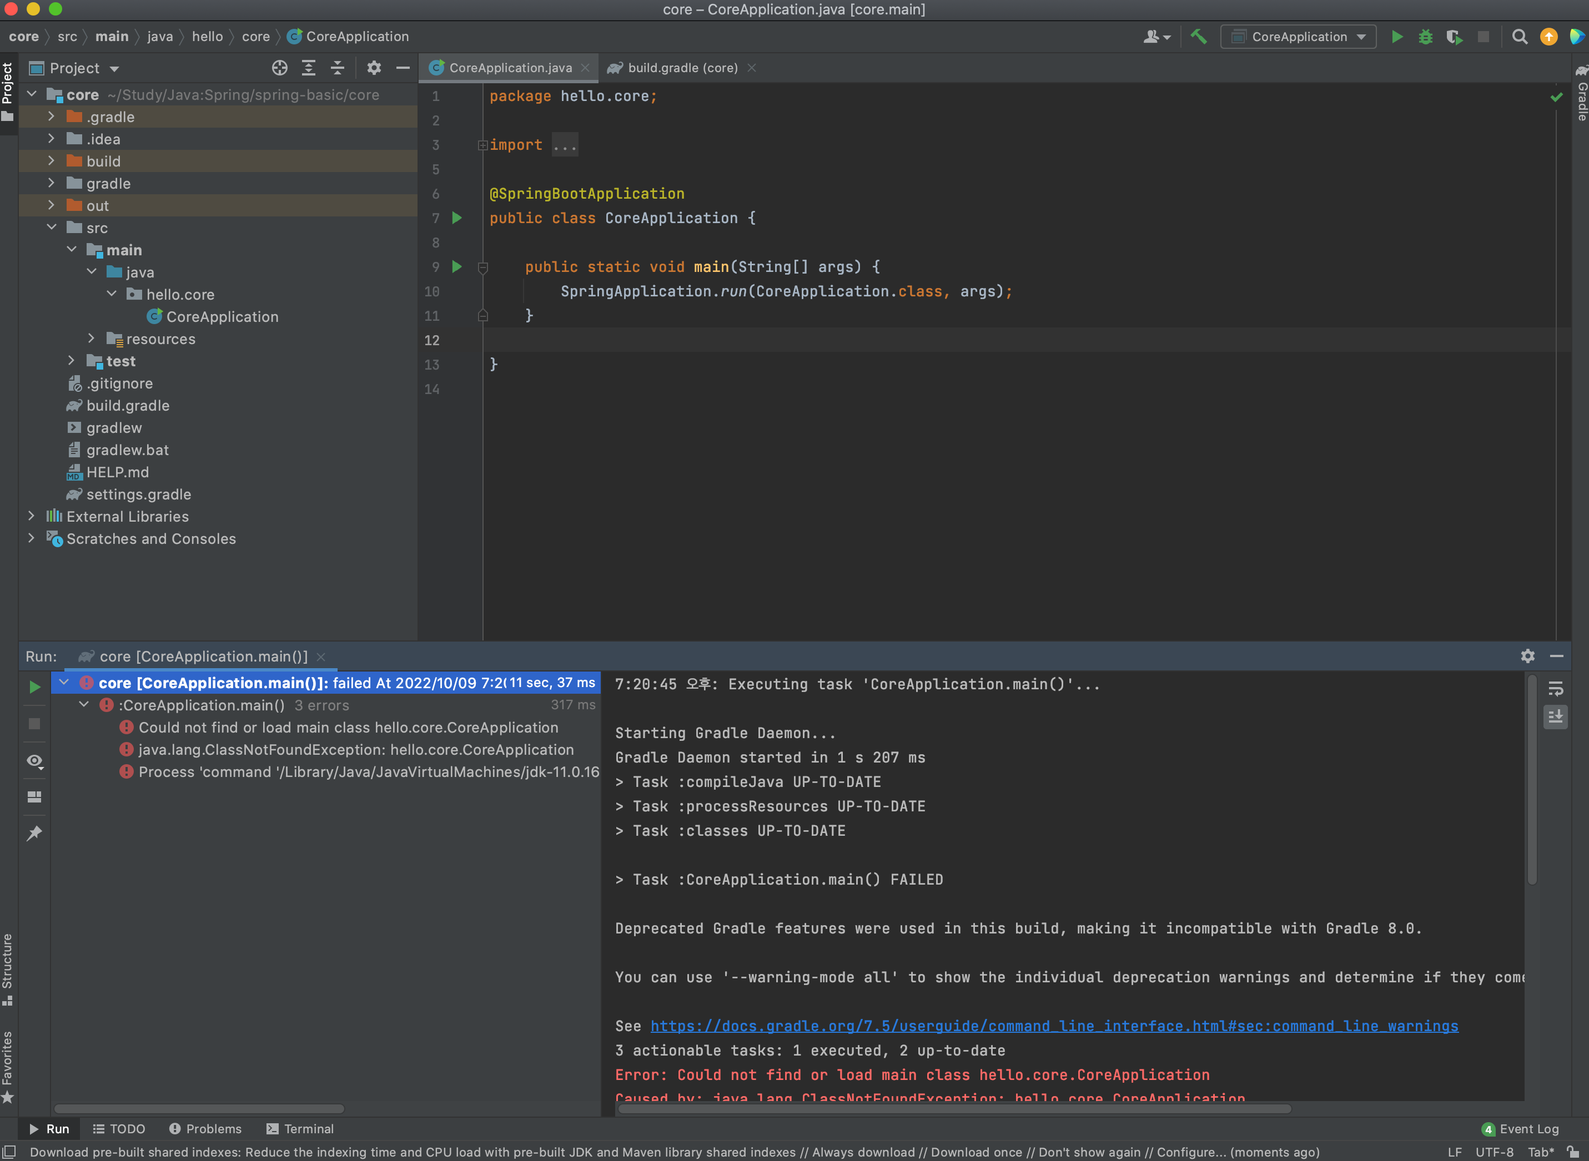This screenshot has height=1161, width=1589.
Task: Open the CoreApplication run configuration dropdown
Action: pos(1298,37)
